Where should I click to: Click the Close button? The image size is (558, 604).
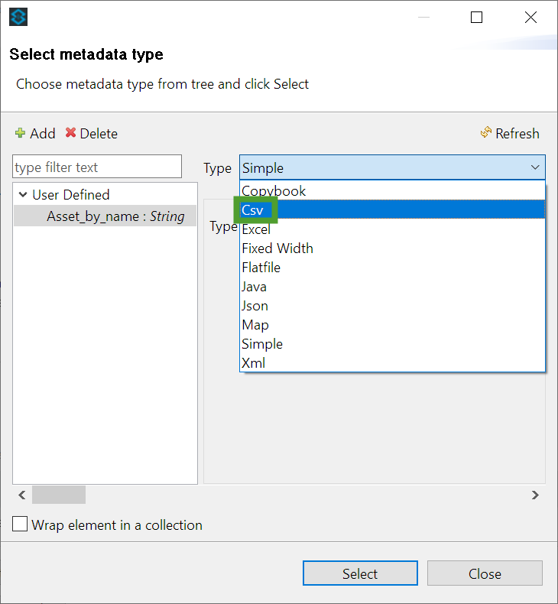pos(485,573)
